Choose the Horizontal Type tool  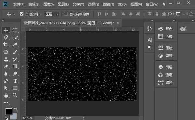click(x=15, y=81)
